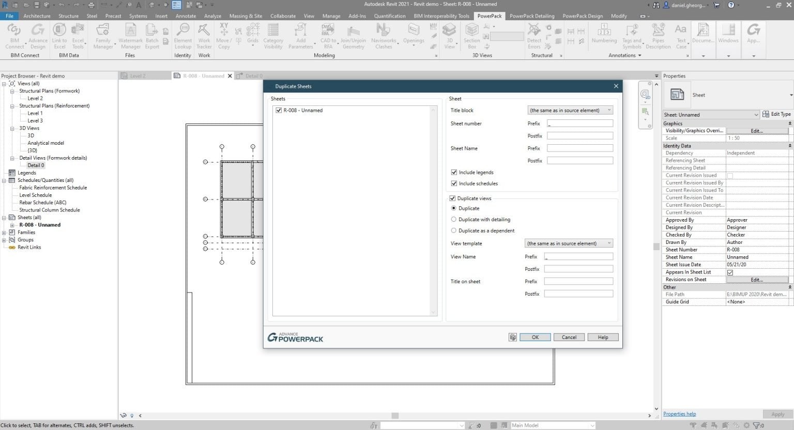Select the Batch Export tool
Image resolution: width=794 pixels, height=430 pixels.
151,35
